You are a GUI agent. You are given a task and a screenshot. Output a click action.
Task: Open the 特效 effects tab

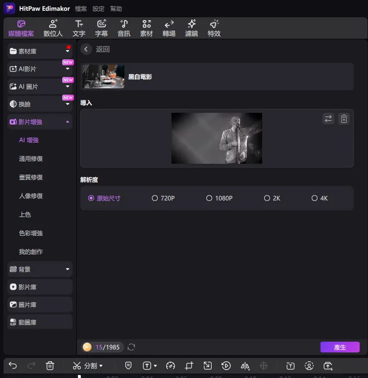[214, 28]
